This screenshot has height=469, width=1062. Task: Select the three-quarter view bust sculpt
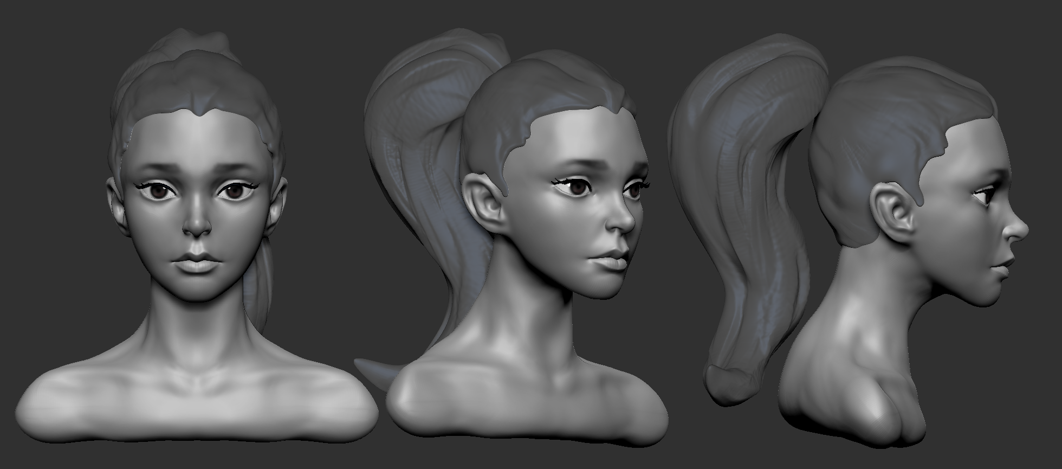point(512,239)
